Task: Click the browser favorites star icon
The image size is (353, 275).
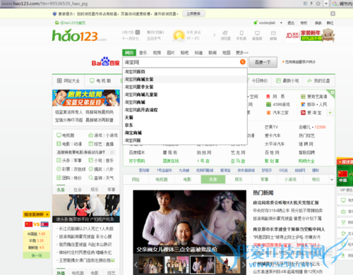Action: point(318,4)
